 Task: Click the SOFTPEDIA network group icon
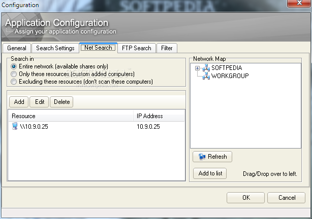(x=206, y=68)
